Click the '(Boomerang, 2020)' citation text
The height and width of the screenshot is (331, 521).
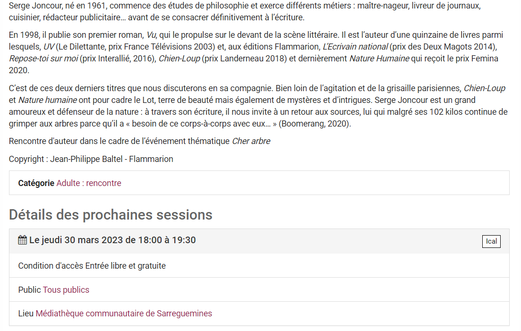click(315, 124)
